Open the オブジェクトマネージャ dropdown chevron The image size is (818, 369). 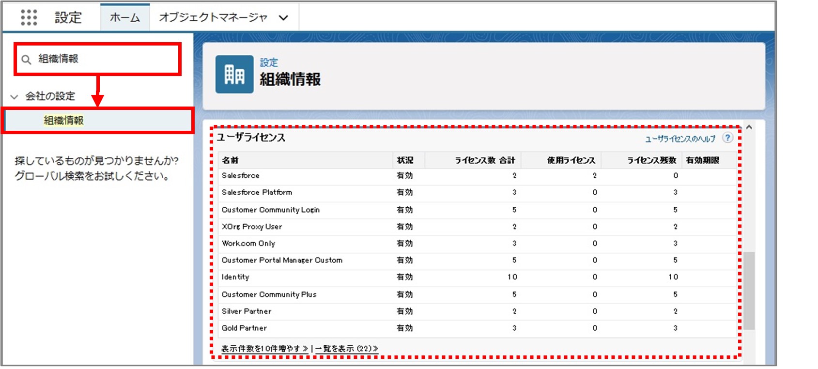[283, 18]
